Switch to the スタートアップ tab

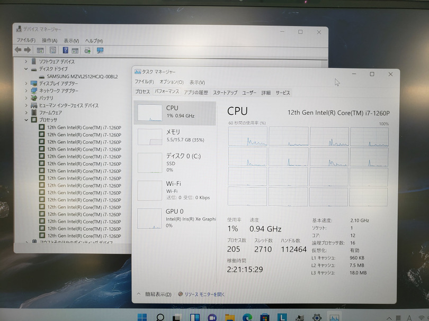[225, 93]
